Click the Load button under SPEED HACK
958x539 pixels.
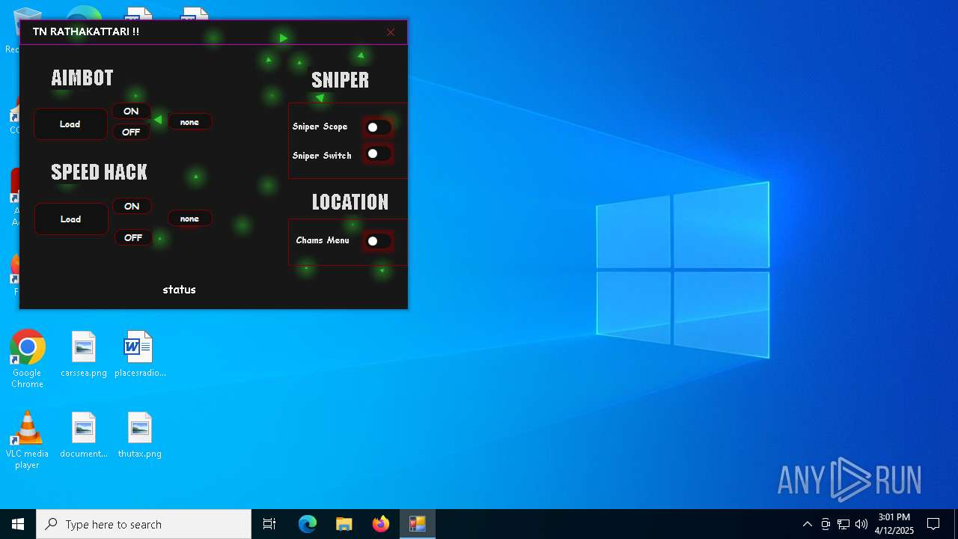pyautogui.click(x=71, y=219)
